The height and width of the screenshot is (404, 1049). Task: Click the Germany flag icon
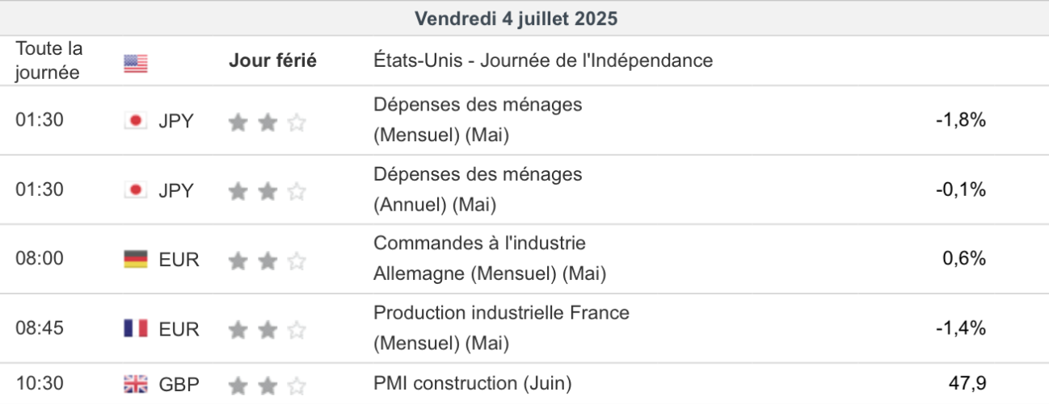[136, 260]
